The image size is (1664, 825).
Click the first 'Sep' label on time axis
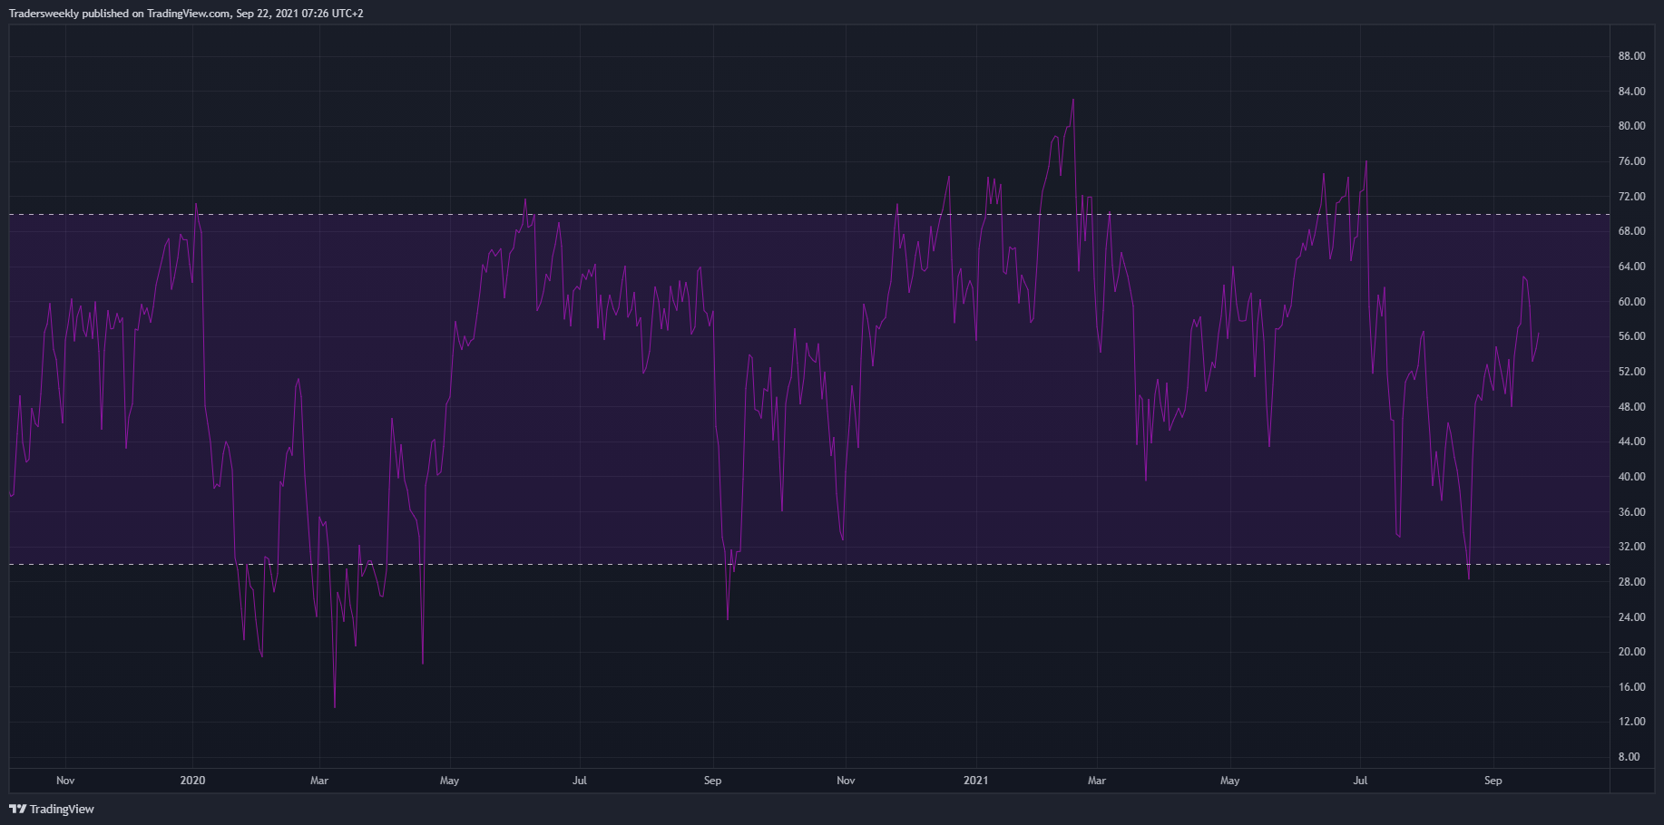712,781
